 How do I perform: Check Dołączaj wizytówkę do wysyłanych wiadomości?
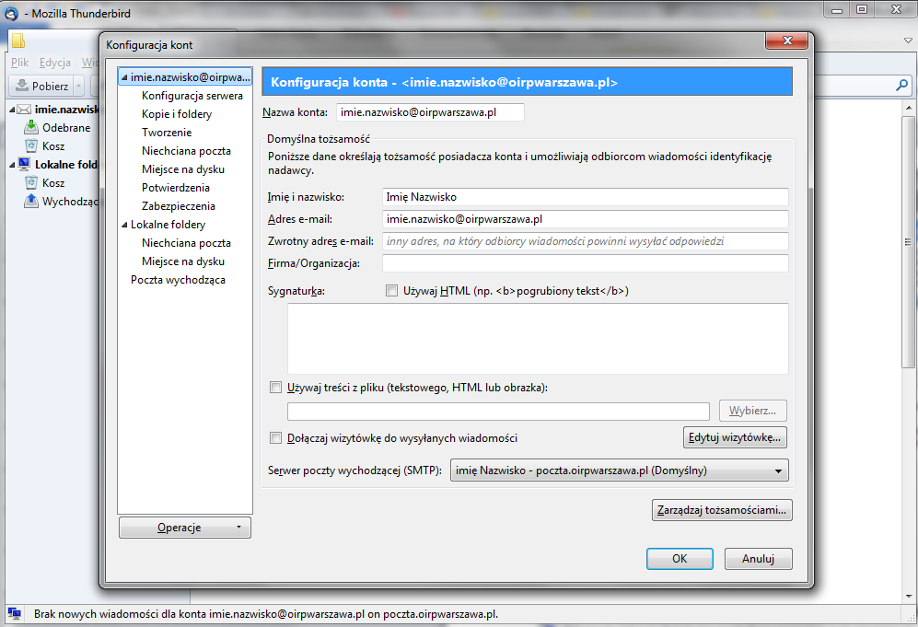275,438
